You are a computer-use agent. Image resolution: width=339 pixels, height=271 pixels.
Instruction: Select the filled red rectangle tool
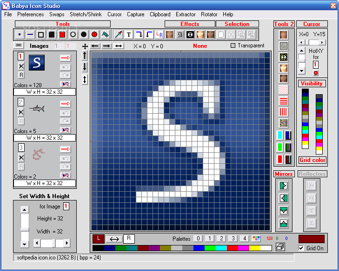[62, 34]
